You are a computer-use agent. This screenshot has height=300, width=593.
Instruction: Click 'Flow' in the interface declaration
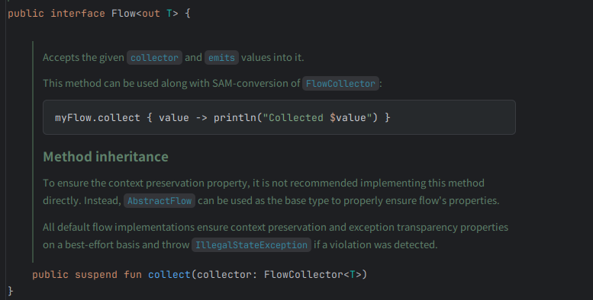pyautogui.click(x=124, y=14)
